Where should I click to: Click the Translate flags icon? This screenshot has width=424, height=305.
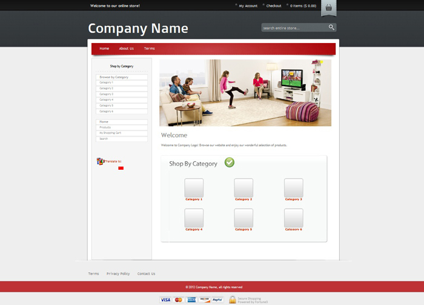pyautogui.click(x=101, y=161)
